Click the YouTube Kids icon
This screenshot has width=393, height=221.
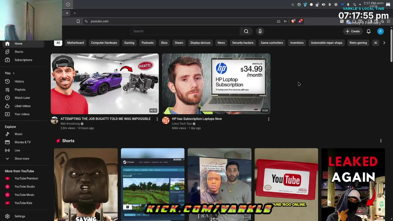(7, 203)
